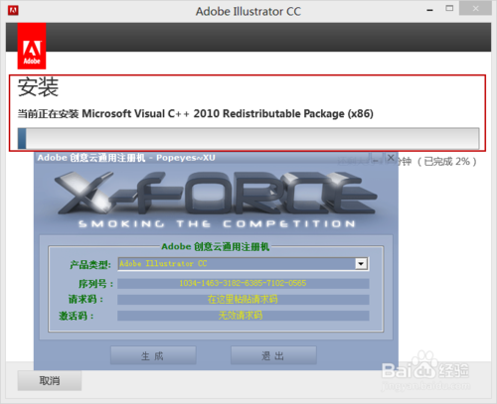Viewport: 497px width, 404px height.
Task: Click the X-FORCE logo banner
Action: pos(216,193)
